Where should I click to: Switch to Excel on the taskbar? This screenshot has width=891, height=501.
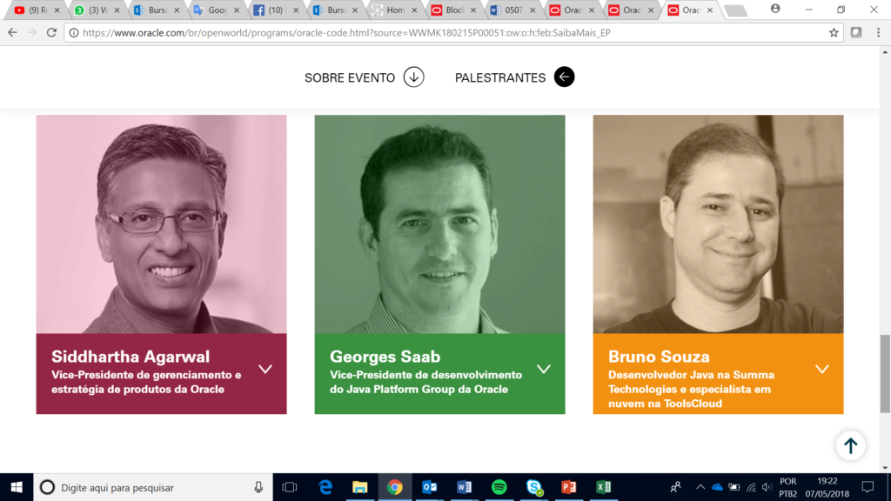pyautogui.click(x=604, y=487)
